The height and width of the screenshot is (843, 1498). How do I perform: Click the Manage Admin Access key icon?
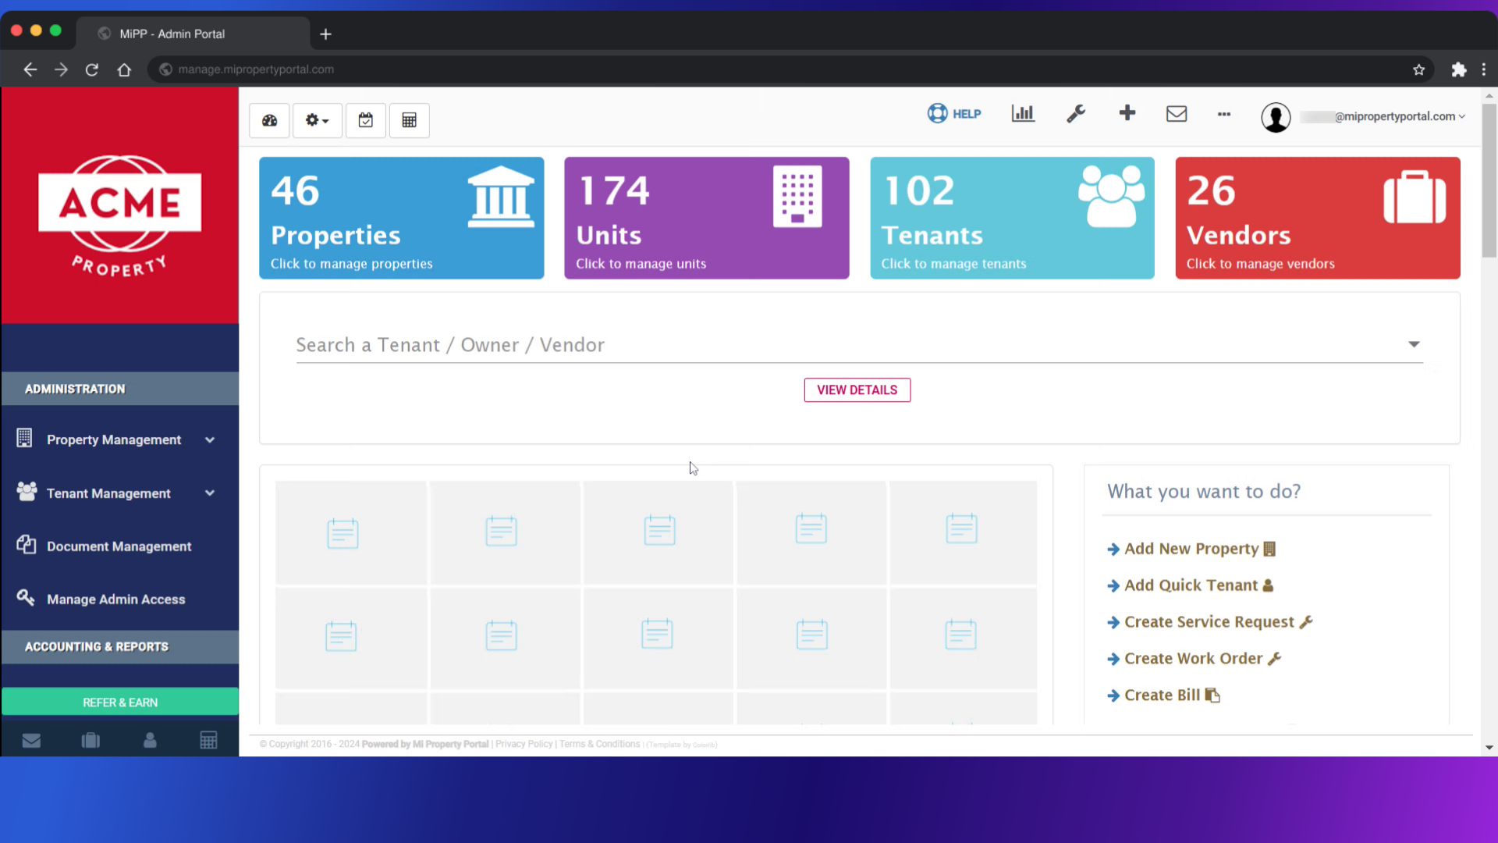point(26,597)
